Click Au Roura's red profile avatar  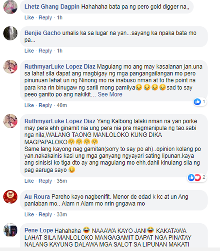[x=10, y=197]
